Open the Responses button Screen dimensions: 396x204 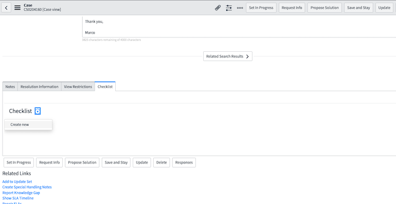click(x=184, y=162)
